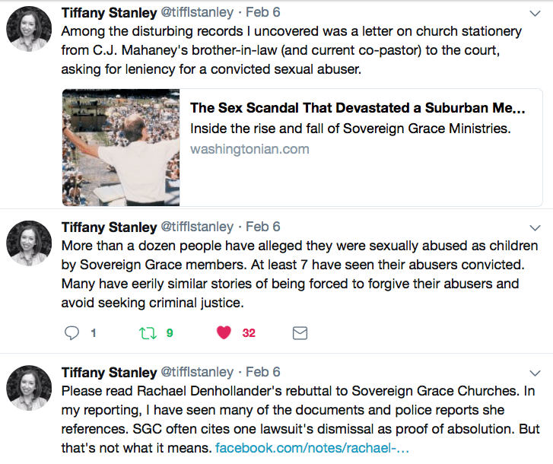Unlike the tweet with 32 likes
The image size is (553, 464).
point(224,333)
